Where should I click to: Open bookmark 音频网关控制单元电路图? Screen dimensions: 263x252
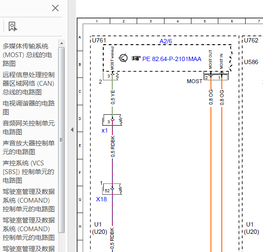[29, 127]
